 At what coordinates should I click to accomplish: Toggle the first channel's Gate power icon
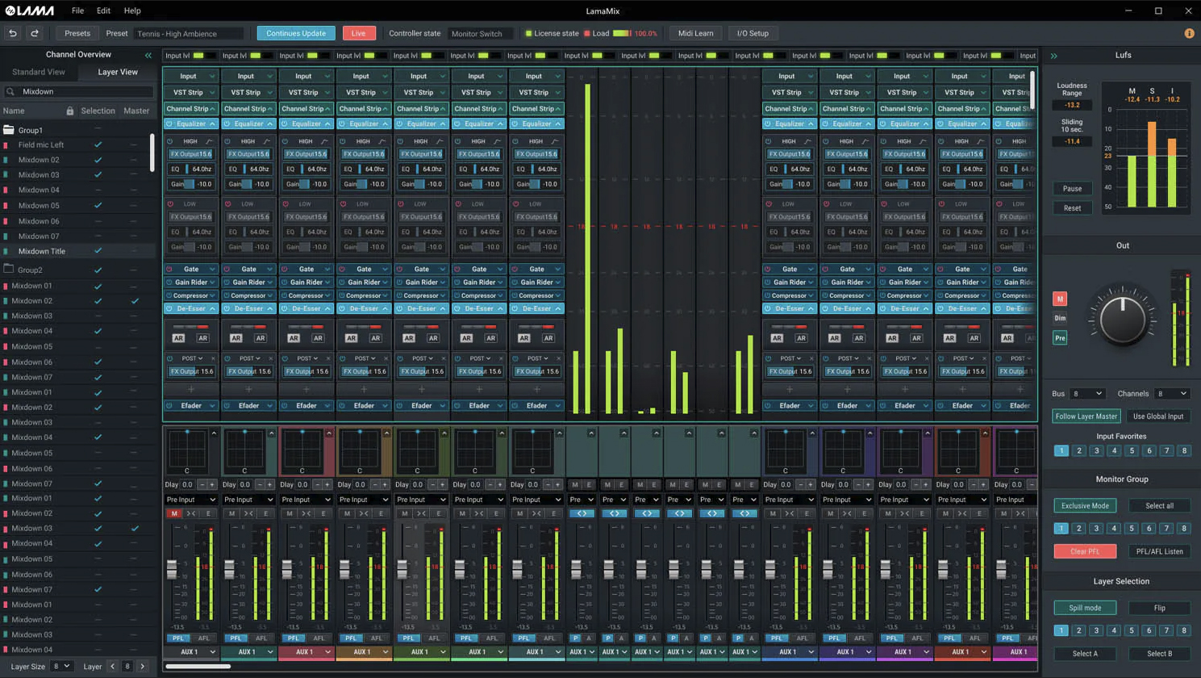[x=169, y=269]
